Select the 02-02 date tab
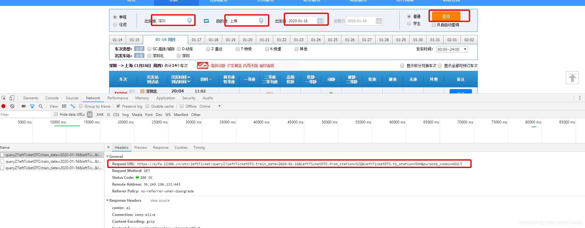This screenshot has width=585, height=228. pyautogui.click(x=469, y=40)
